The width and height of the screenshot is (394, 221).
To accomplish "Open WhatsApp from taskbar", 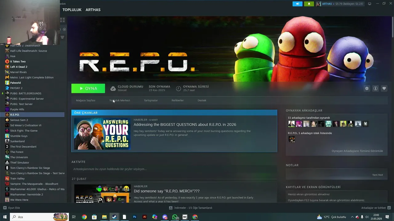I will [x=175, y=217].
